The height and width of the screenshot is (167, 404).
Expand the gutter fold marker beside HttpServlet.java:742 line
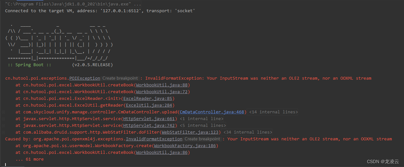pos(3,126)
